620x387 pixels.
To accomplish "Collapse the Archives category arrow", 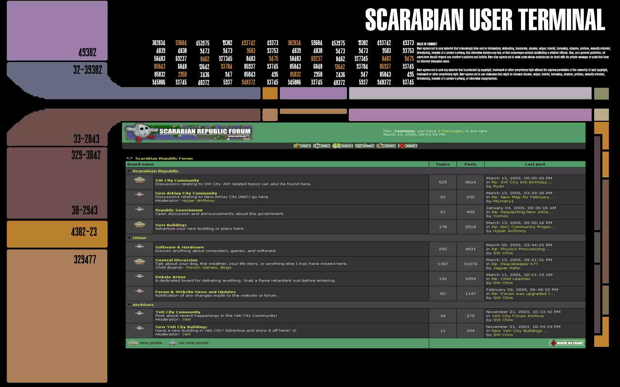I will pos(129,305).
